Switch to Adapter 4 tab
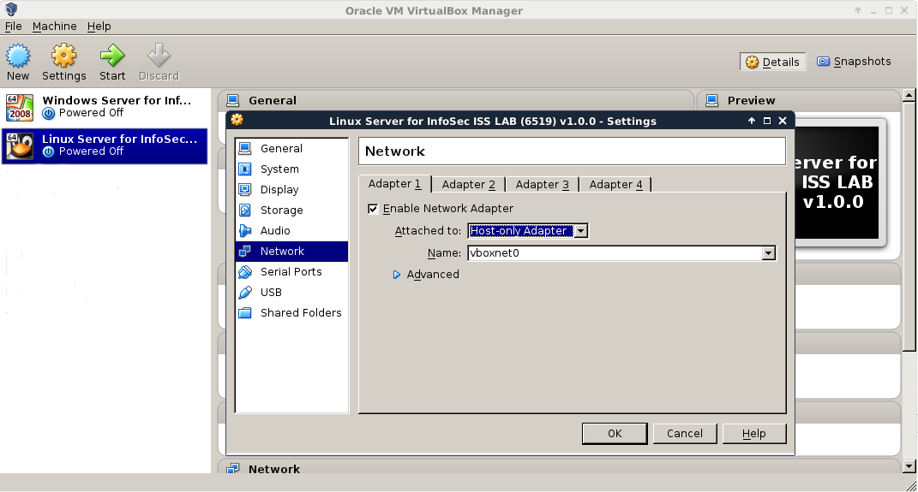918x492 pixels. [x=616, y=185]
